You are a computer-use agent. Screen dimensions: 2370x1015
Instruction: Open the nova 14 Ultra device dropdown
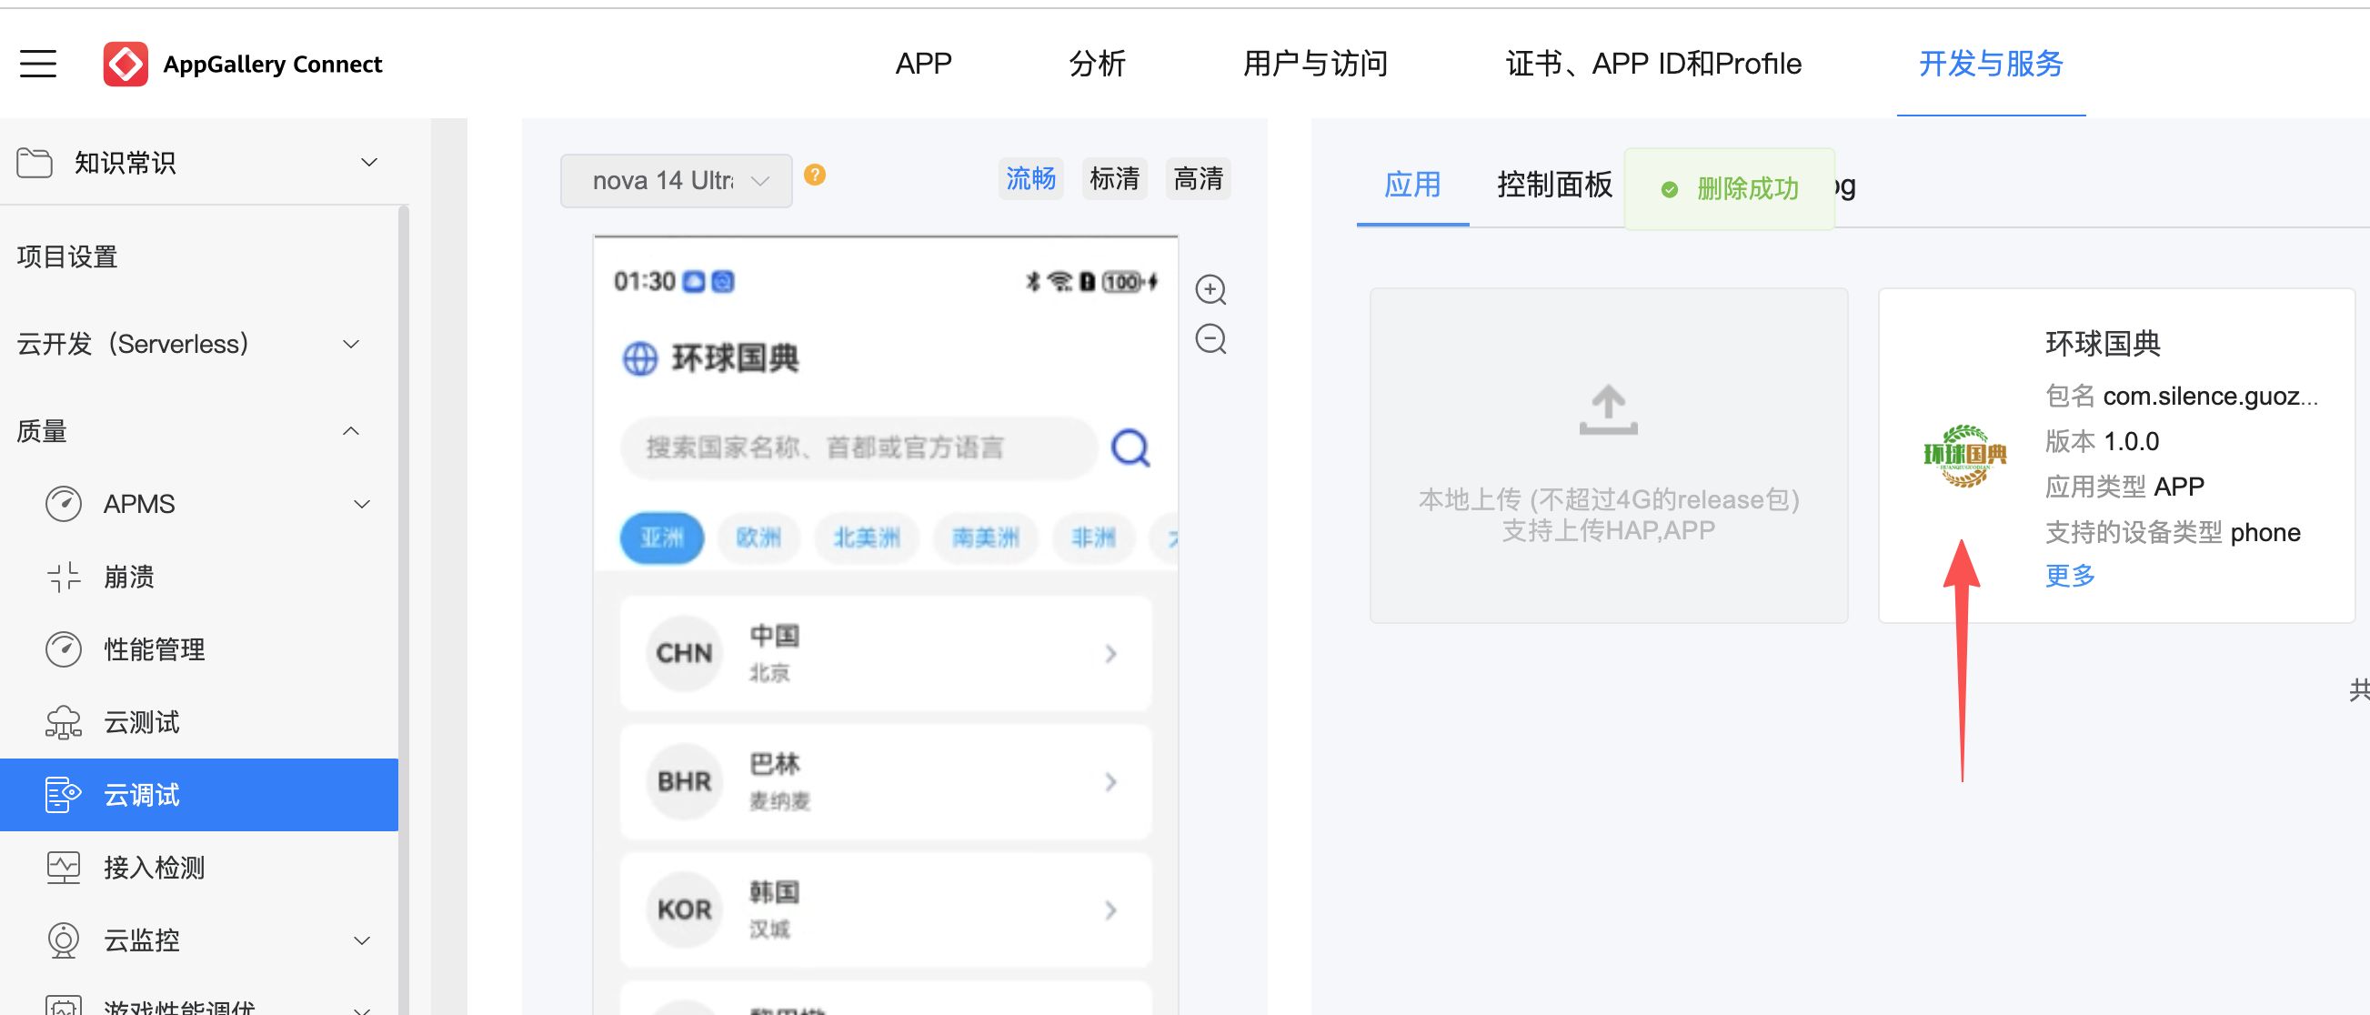coord(677,180)
